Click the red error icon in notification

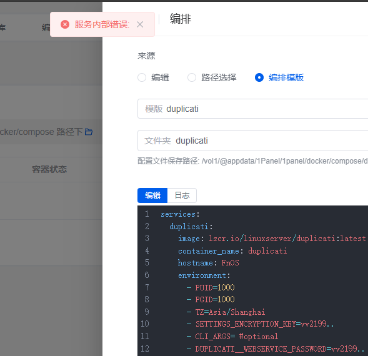pos(65,24)
